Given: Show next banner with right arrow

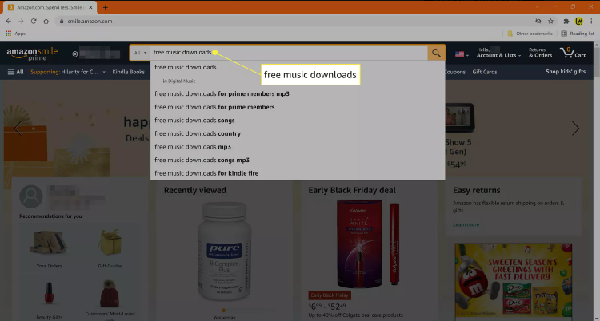Looking at the screenshot, I should click(575, 129).
